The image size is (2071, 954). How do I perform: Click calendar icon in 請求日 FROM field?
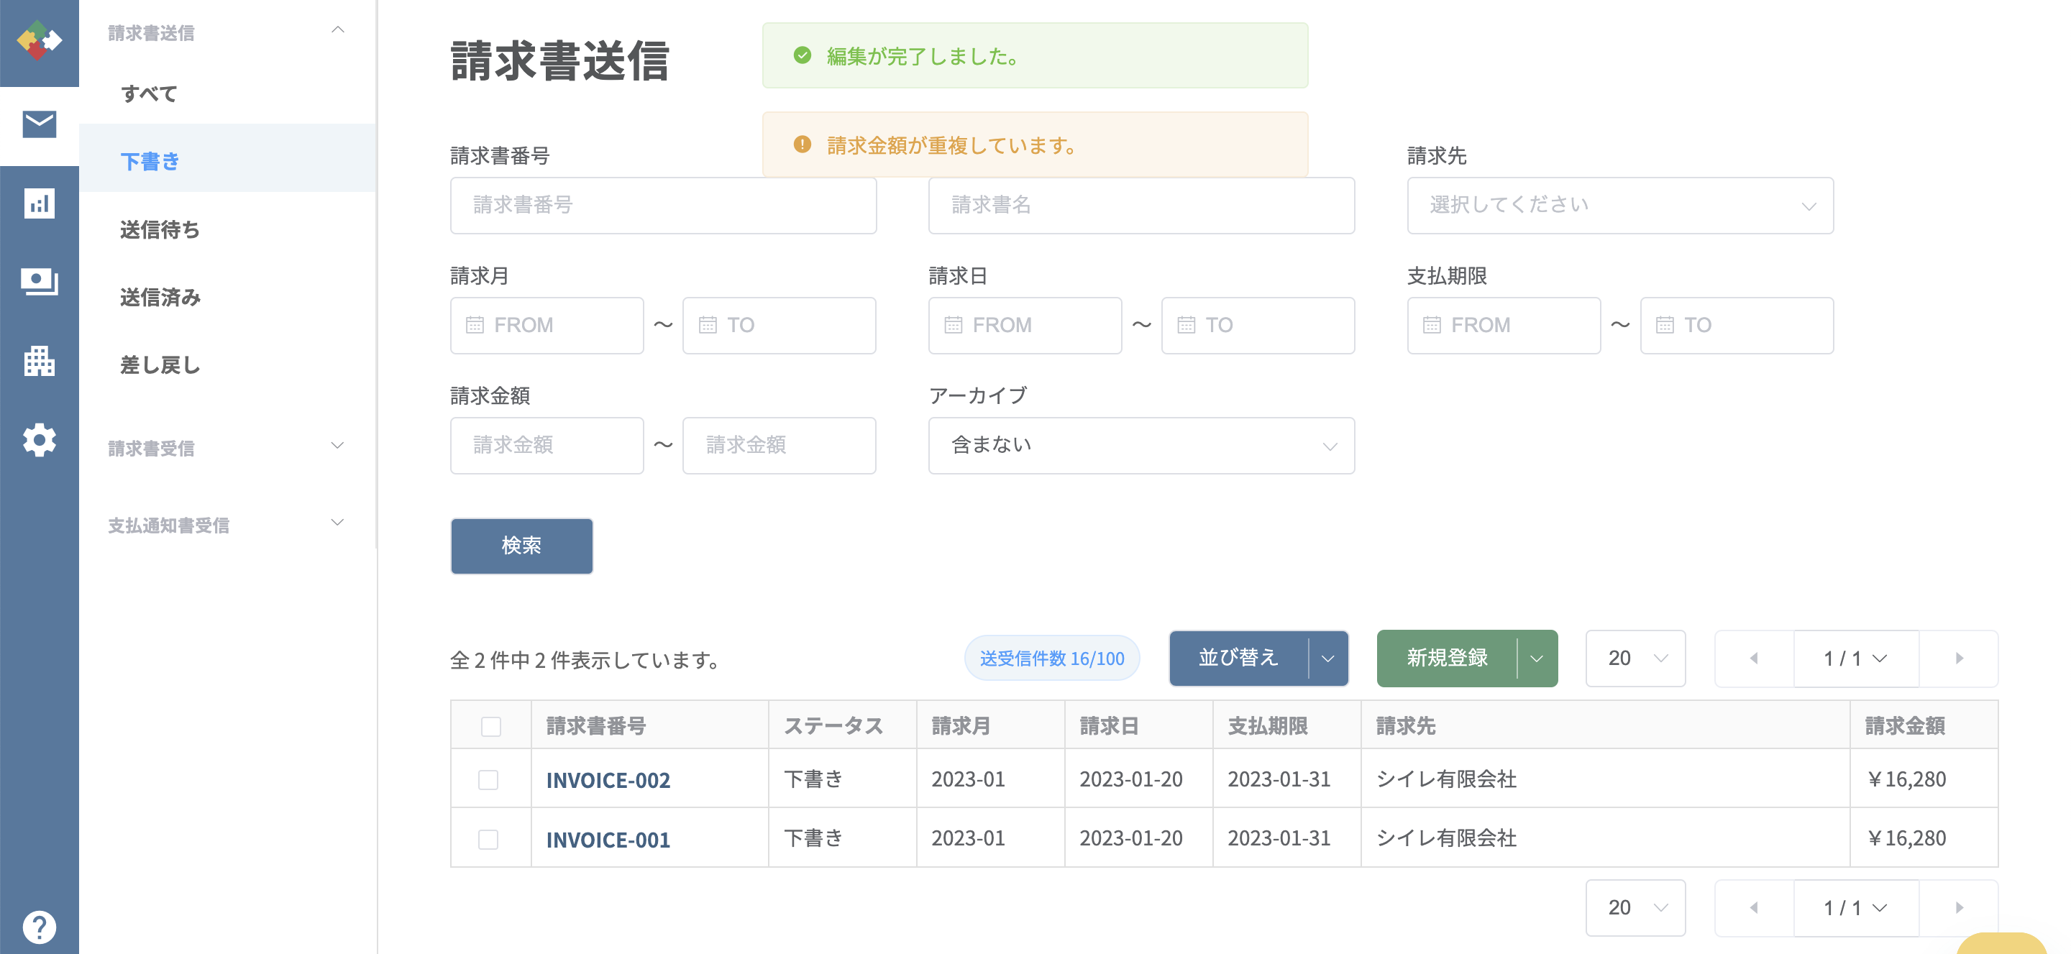(954, 325)
